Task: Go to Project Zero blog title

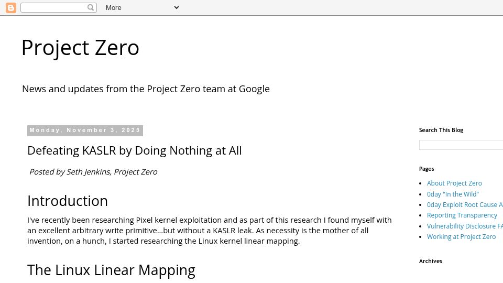Action: coord(80,48)
